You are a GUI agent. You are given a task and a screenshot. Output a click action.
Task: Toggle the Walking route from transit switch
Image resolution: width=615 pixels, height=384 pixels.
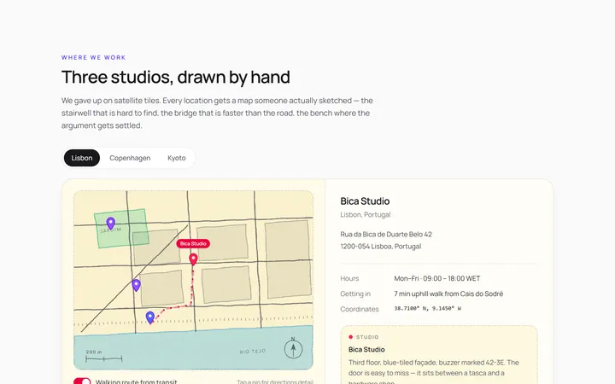click(82, 381)
